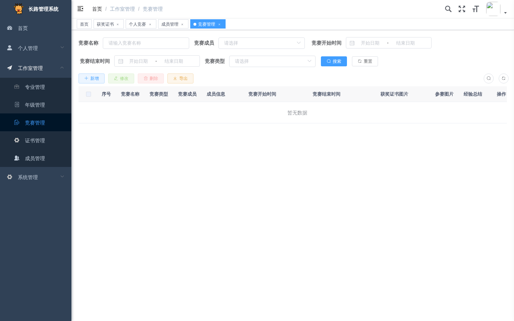Open 专业管理 in the sidebar
The width and height of the screenshot is (514, 321).
tap(36, 87)
